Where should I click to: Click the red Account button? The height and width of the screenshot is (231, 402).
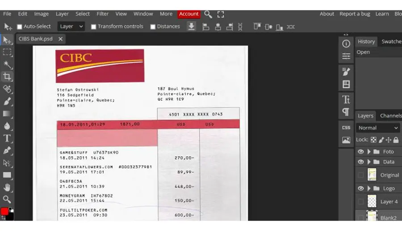pyautogui.click(x=188, y=14)
